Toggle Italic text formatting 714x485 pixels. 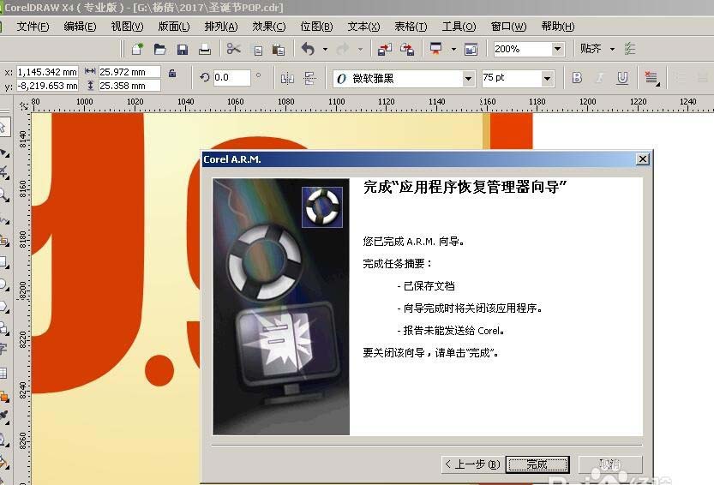tap(600, 78)
